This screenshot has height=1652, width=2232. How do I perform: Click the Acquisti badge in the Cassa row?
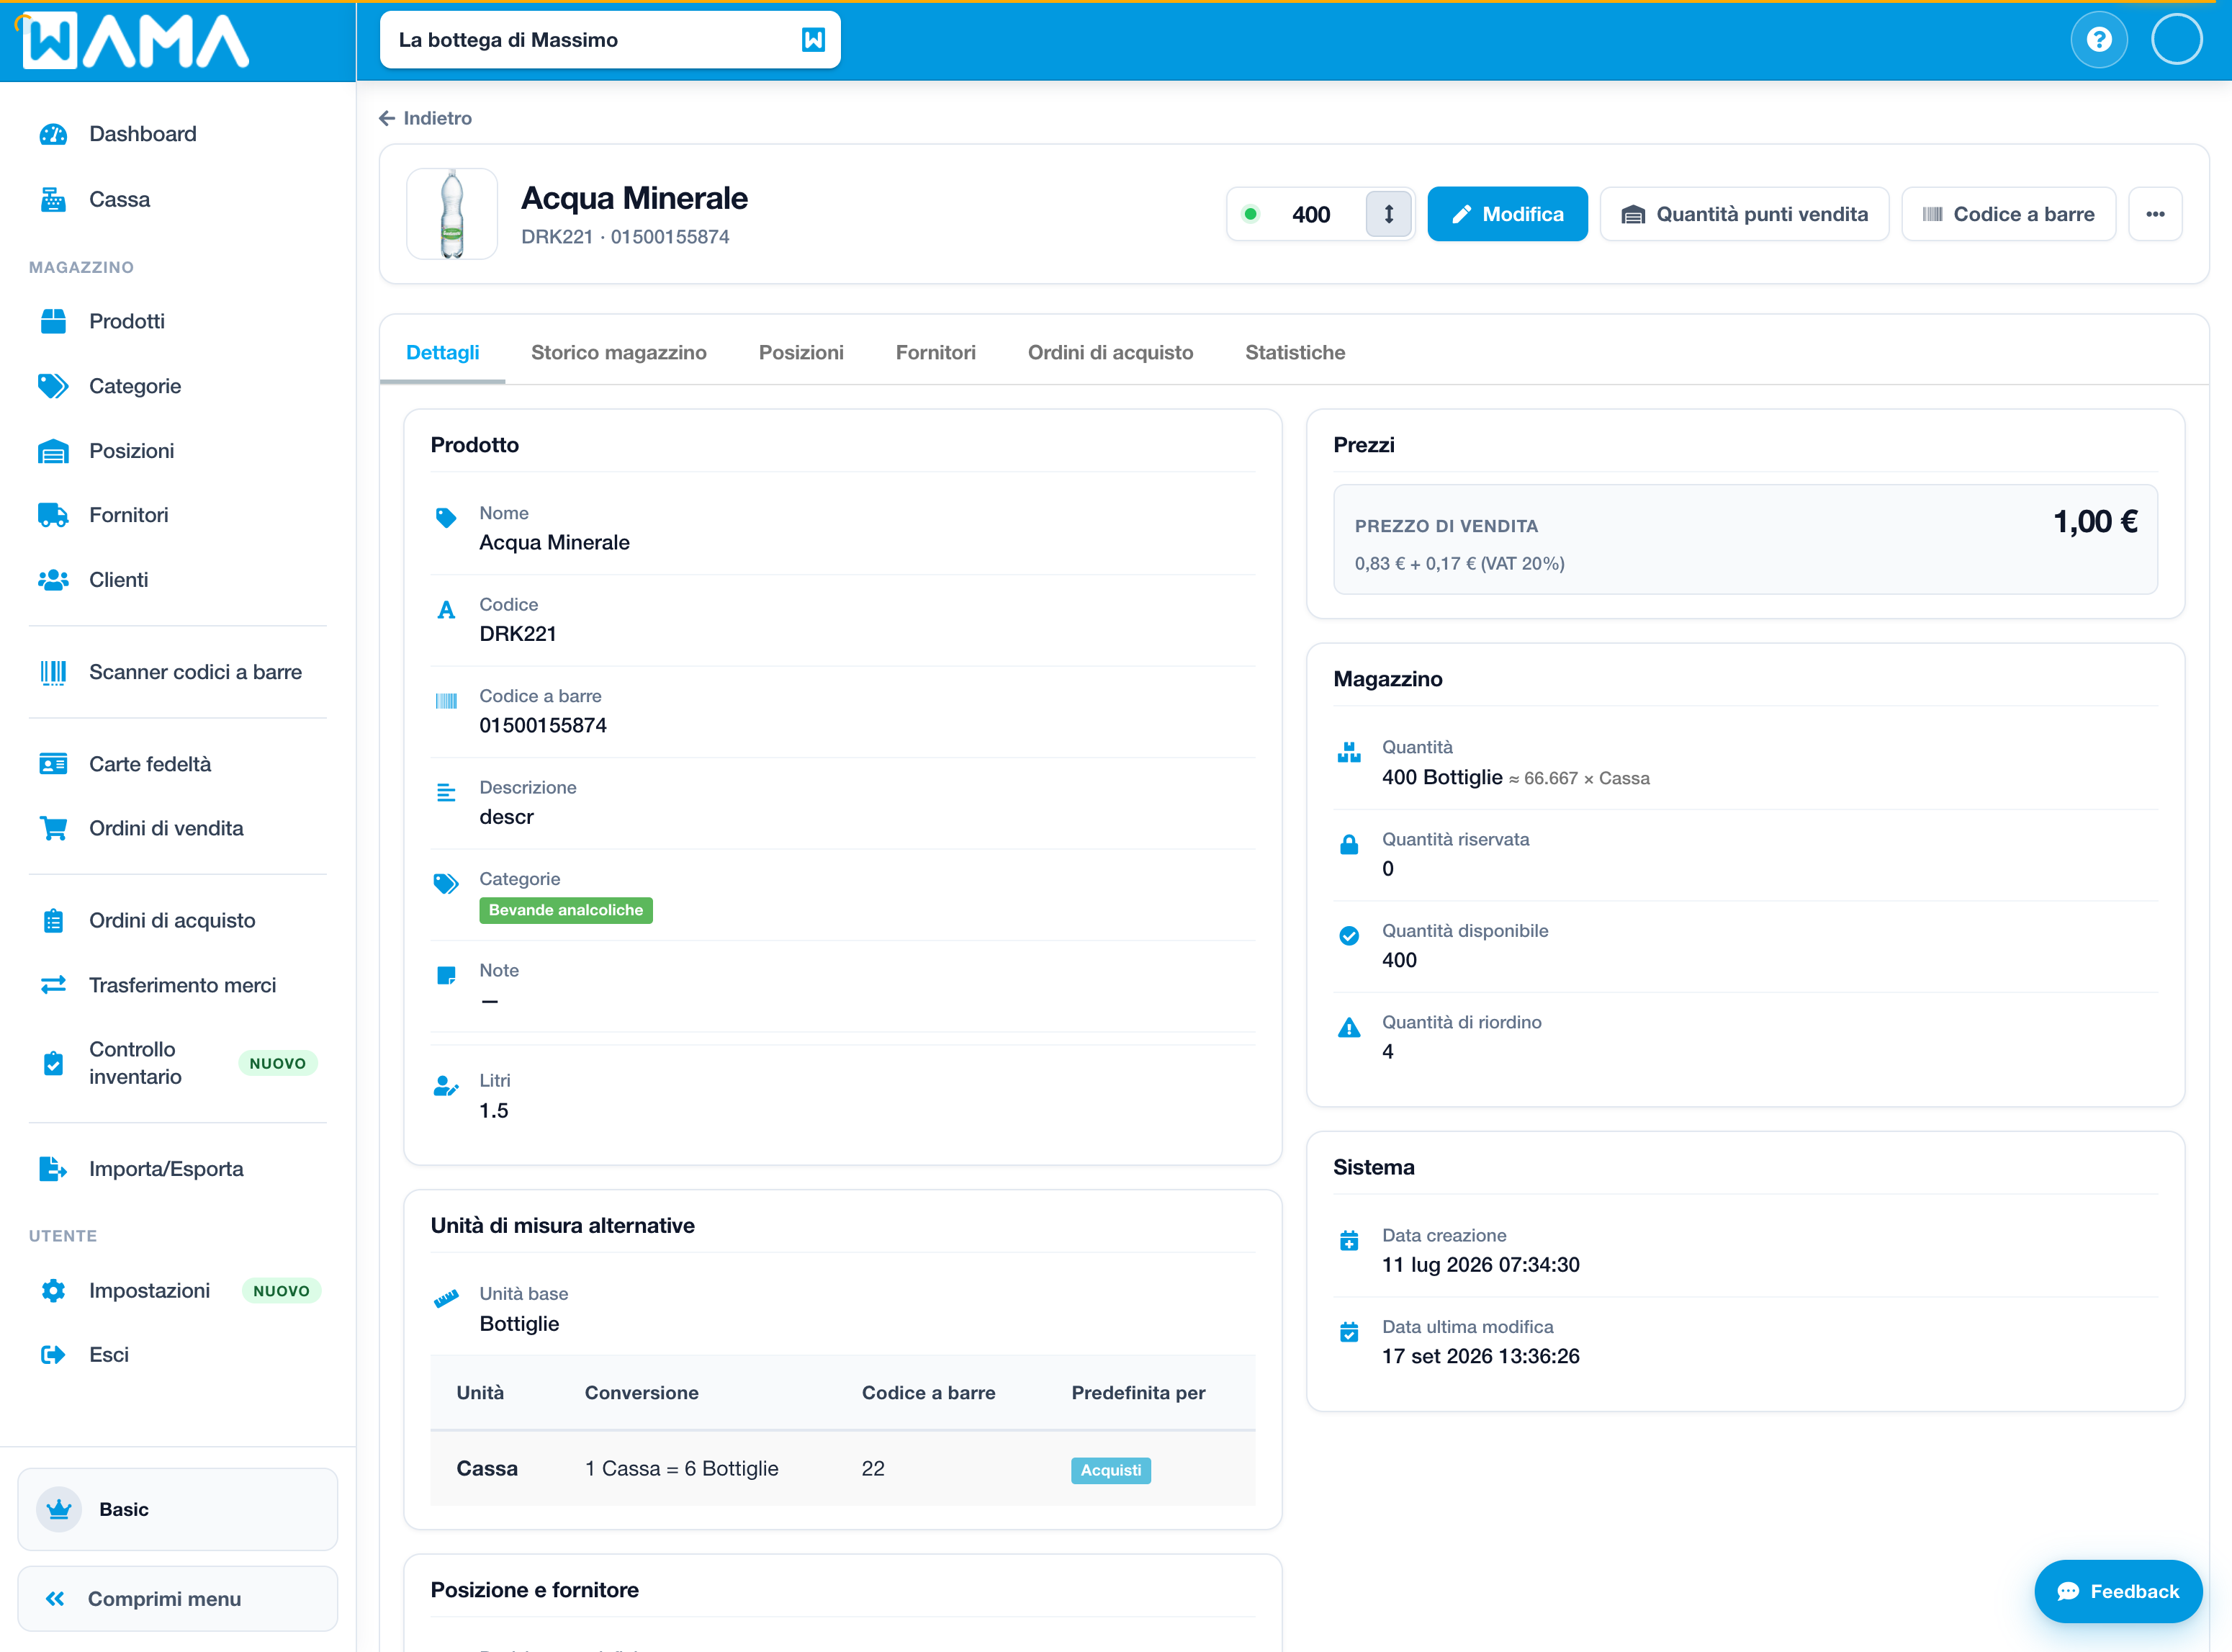(1110, 1470)
